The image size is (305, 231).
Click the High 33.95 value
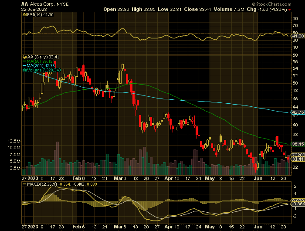[143, 9]
